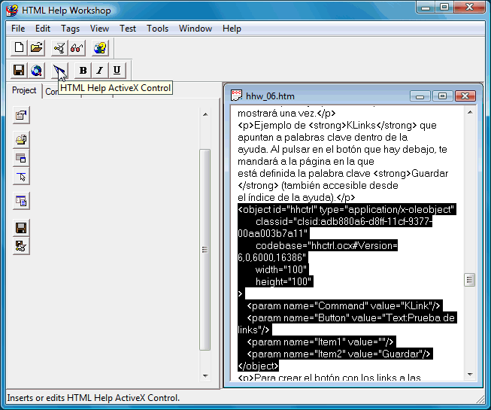Click the View compiled file glasses icon
The image size is (491, 410).
77,48
